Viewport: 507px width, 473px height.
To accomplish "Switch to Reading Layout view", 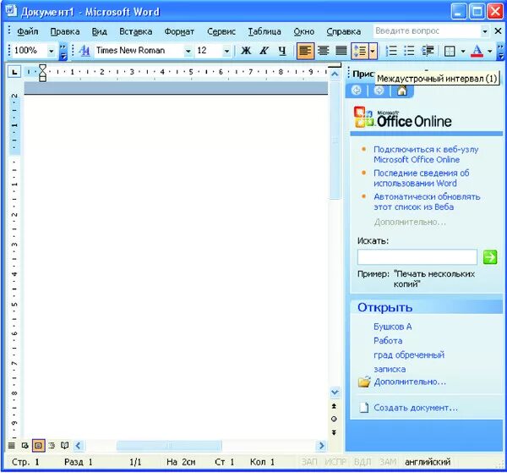I will pos(65,446).
